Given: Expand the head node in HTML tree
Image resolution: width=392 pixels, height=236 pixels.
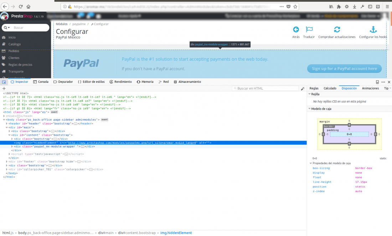Looking at the screenshot, I should pyautogui.click(x=4, y=116).
